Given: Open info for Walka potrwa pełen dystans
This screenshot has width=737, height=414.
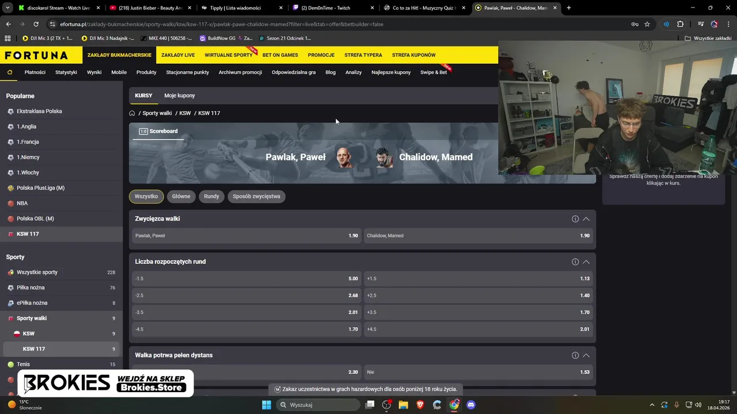Looking at the screenshot, I should (x=575, y=355).
